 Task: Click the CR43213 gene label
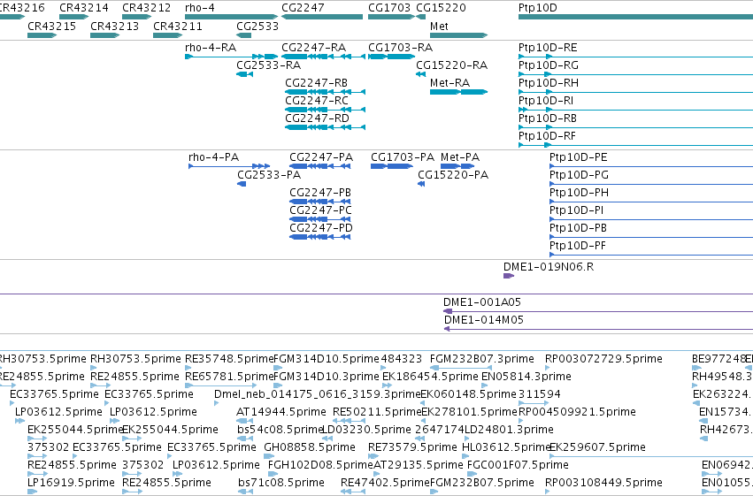pyautogui.click(x=115, y=26)
